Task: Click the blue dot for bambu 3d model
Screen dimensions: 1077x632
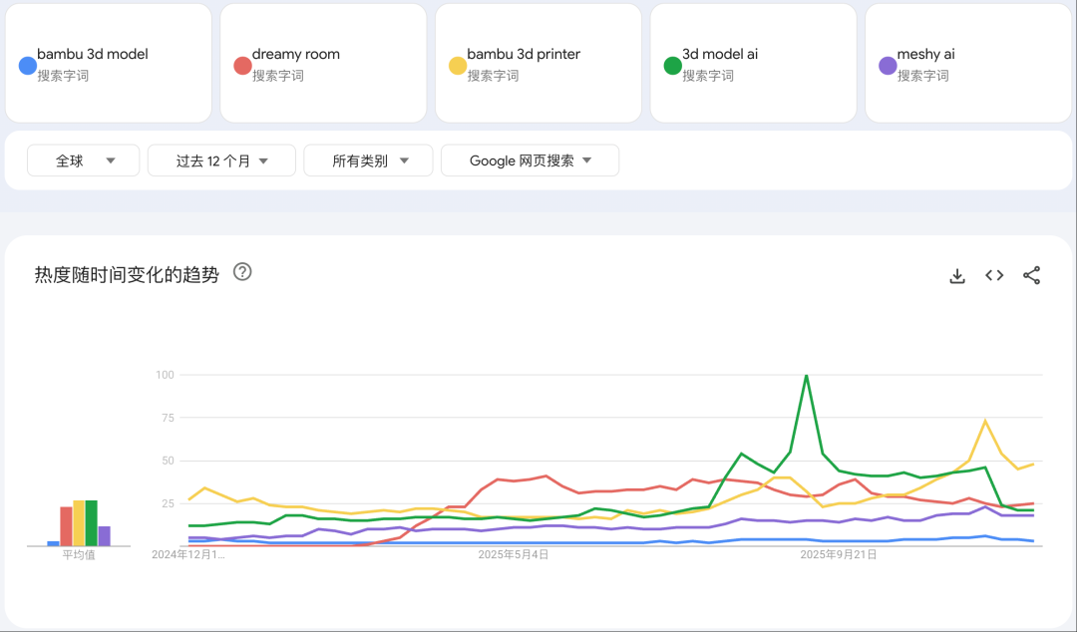Action: [x=28, y=66]
